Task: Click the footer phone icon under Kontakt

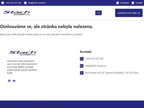Action: (x=82, y=59)
